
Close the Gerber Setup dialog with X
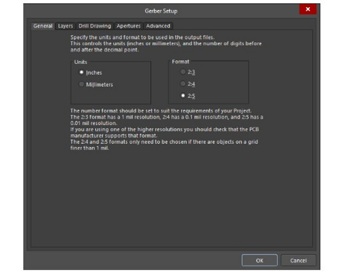307,9
